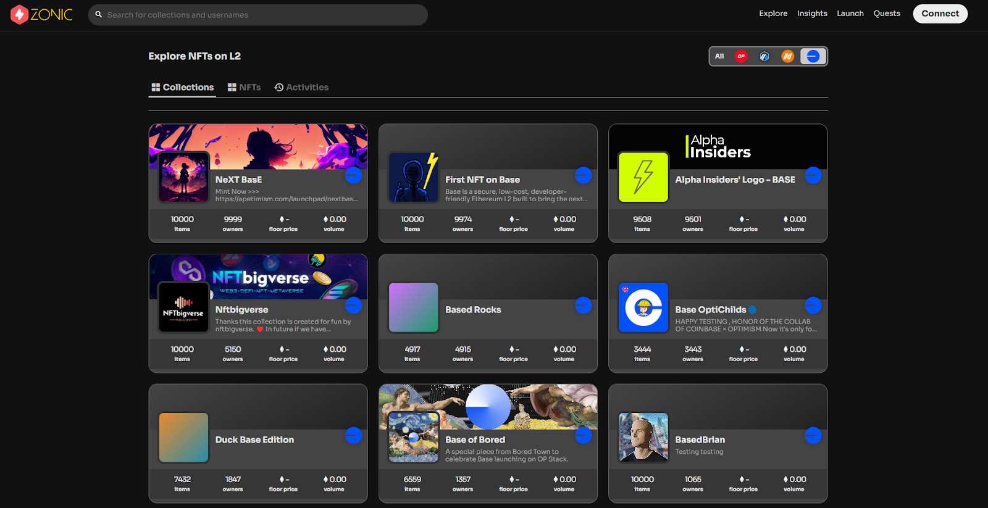Click the Connect wallet button
This screenshot has width=988, height=508.
pyautogui.click(x=940, y=14)
